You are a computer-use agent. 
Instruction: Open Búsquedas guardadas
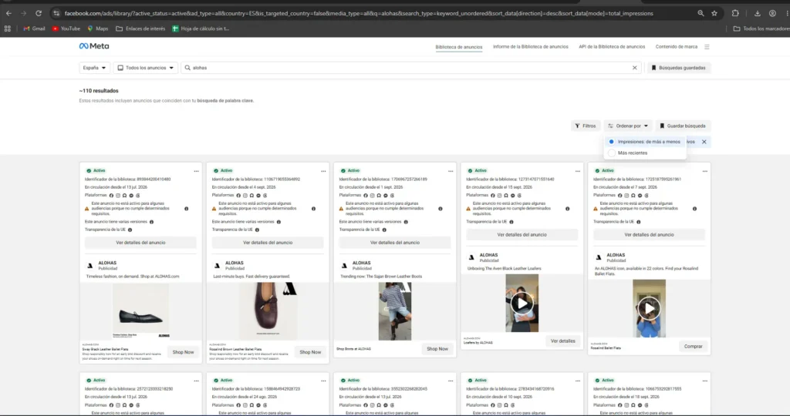click(678, 67)
